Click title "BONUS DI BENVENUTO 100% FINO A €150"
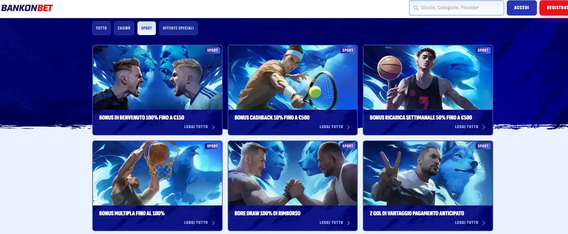Image resolution: width=568 pixels, height=234 pixels. point(141,118)
